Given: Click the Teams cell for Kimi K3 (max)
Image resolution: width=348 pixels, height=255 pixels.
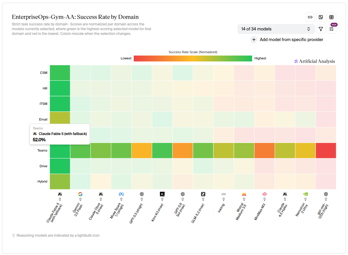Looking at the screenshot, I should coord(162,150).
